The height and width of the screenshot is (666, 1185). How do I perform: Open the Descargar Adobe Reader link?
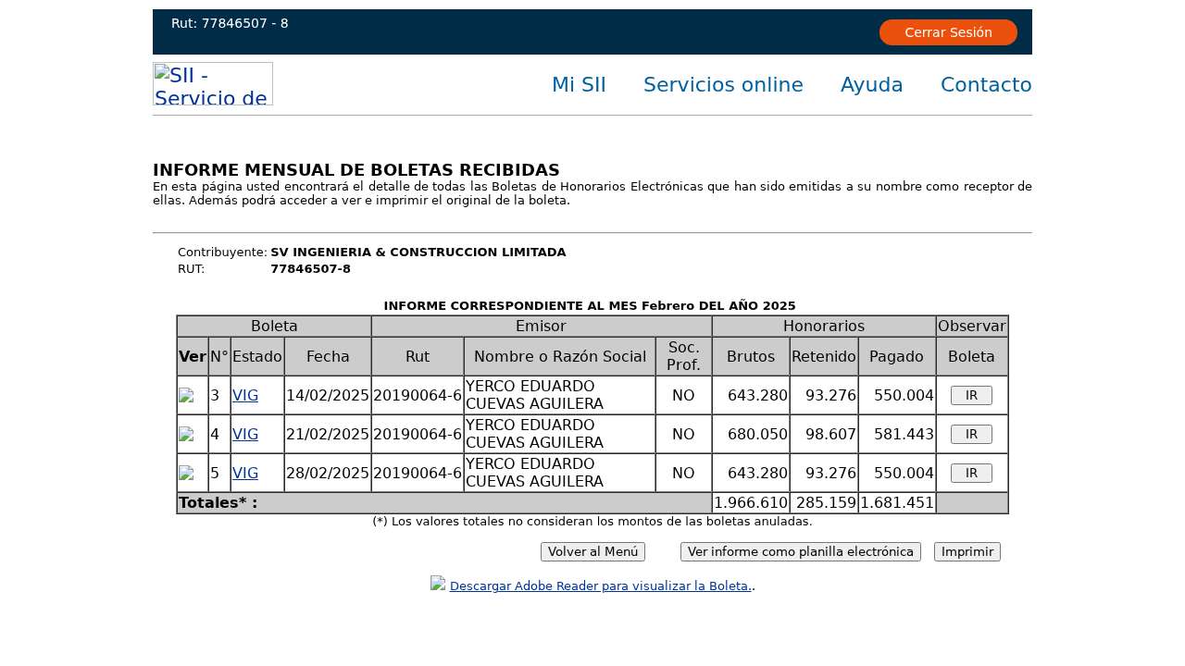pos(600,586)
